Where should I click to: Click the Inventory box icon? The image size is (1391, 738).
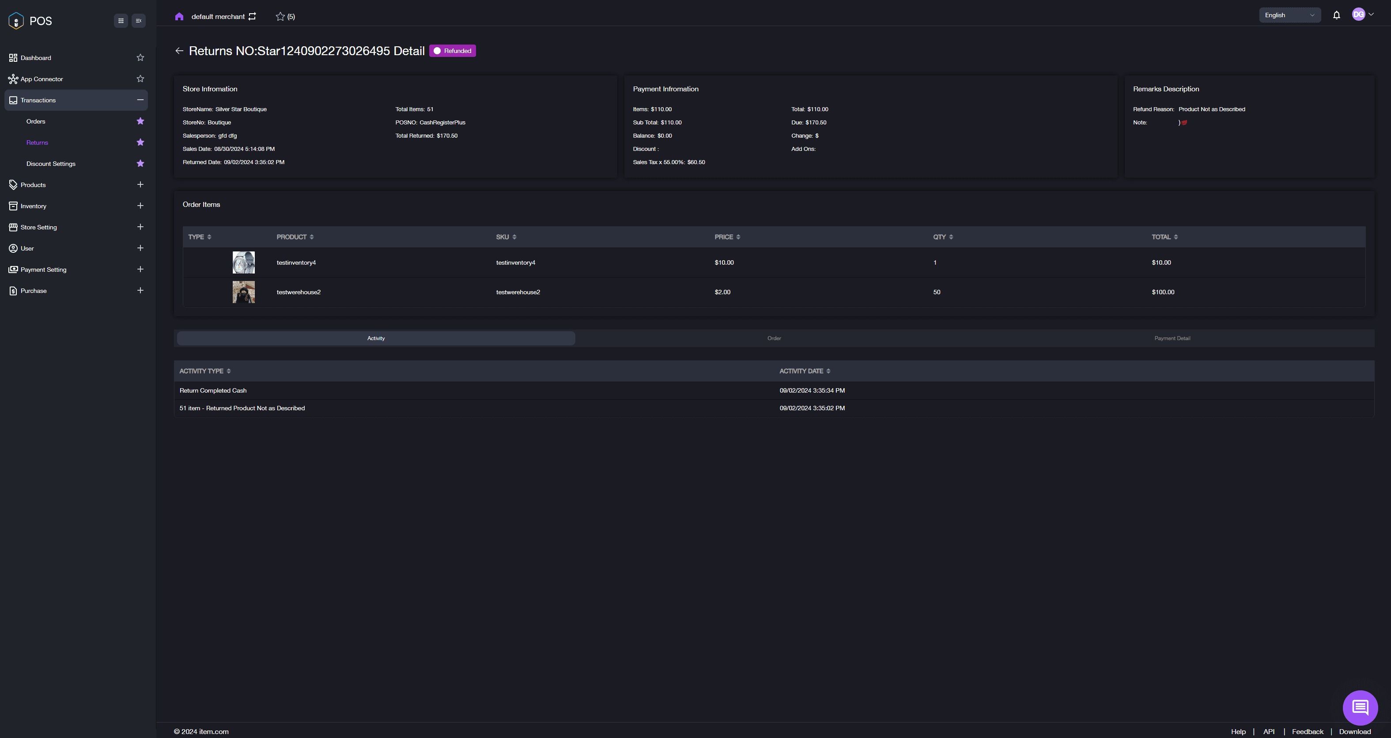coord(14,206)
